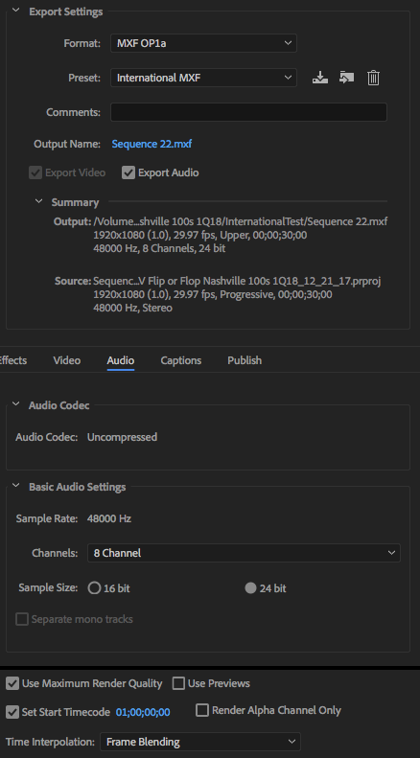Click the Sequence 22.mxf output name link

point(152,144)
